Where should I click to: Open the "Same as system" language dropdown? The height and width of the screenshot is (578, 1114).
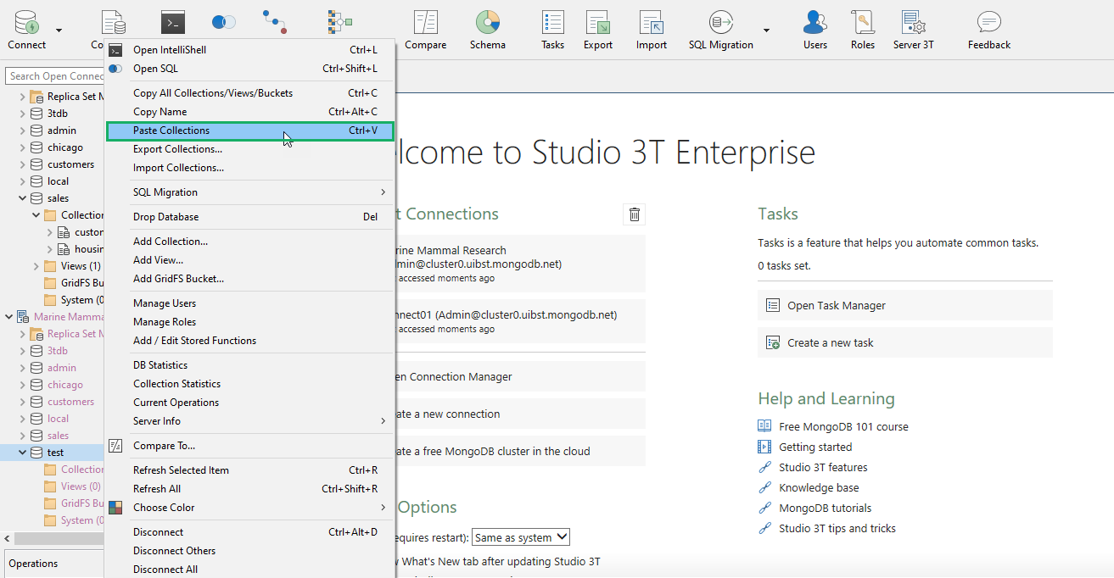point(520,536)
